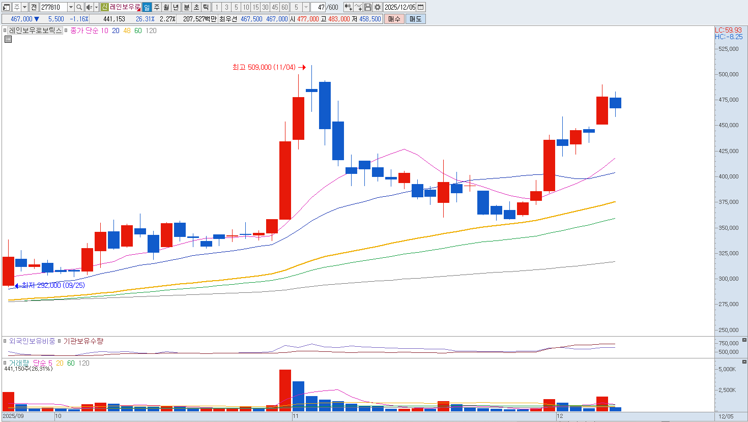Image resolution: width=748 pixels, height=422 pixels.
Task: Click the magnifier stock search icon
Action: 79,7
